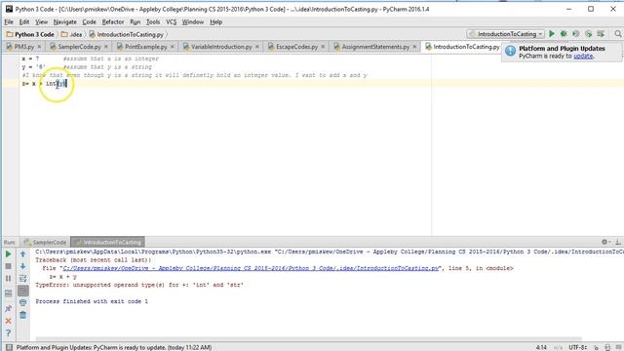Screen dimensions: 624x351
Task: Run IntroductionToCasting with the toolbar play button
Action: pos(552,34)
